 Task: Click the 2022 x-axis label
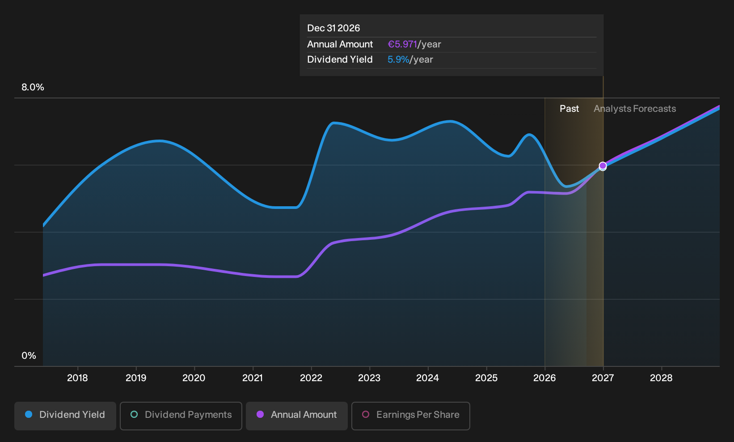(311, 378)
